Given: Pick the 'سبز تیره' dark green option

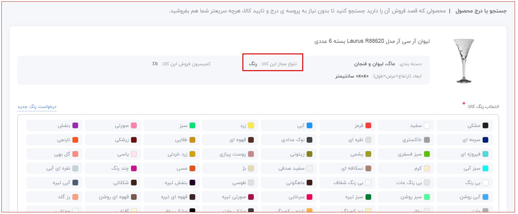Looking at the screenshot, I should 347,197.
